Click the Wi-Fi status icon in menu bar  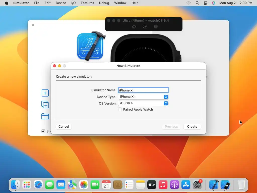pyautogui.click(x=189, y=3)
